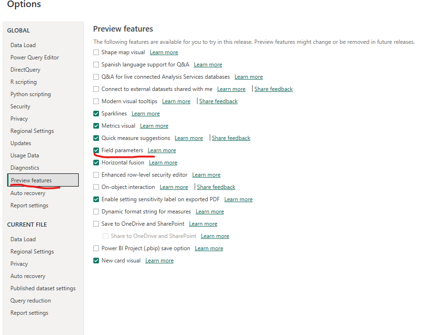
Task: Share feedback on external datasets feature
Action: 273,89
